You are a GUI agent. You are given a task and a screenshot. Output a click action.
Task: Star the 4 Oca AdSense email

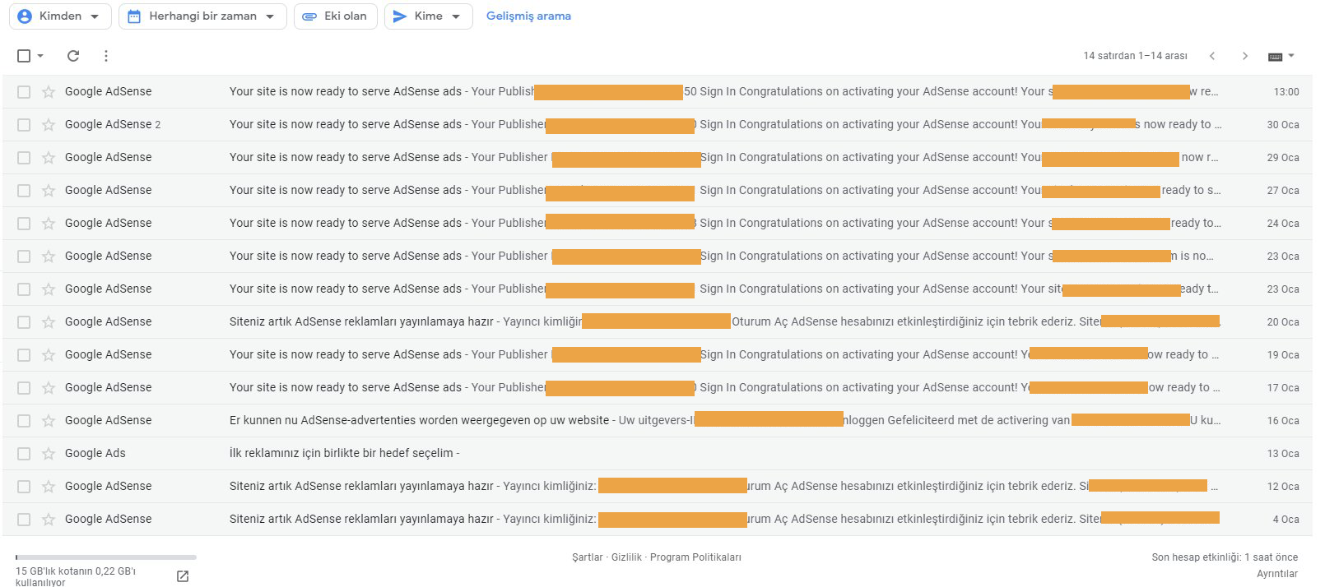pos(49,520)
